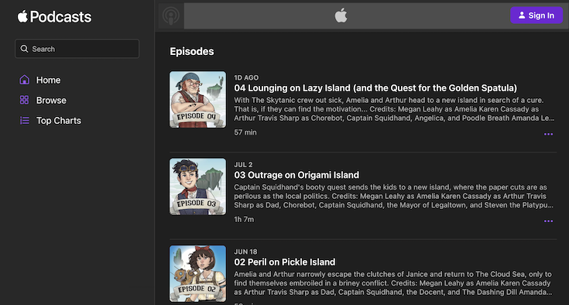This screenshot has width=569, height=305.
Task: Click the Apple logo in player bar
Action: coord(341,15)
